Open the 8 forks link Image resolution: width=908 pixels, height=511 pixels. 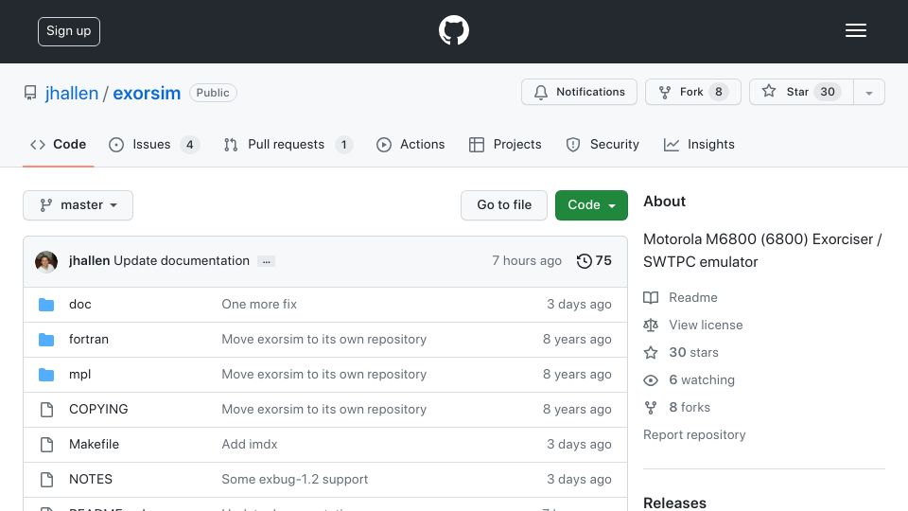(690, 407)
